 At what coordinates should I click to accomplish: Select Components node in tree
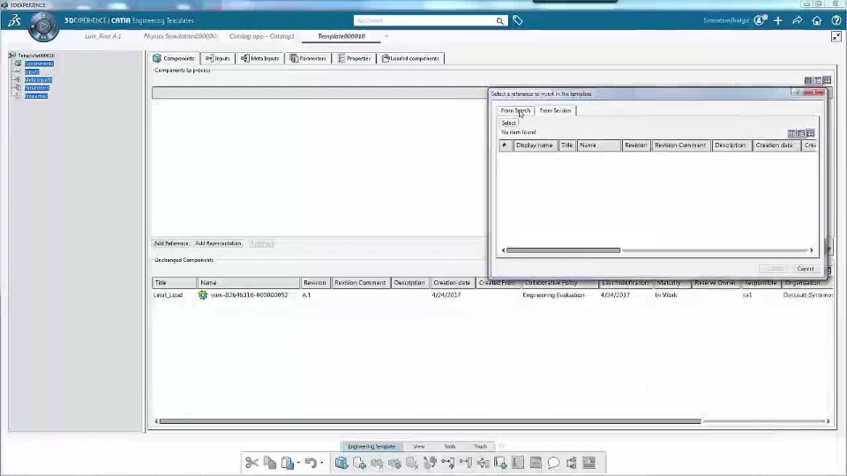tap(39, 63)
